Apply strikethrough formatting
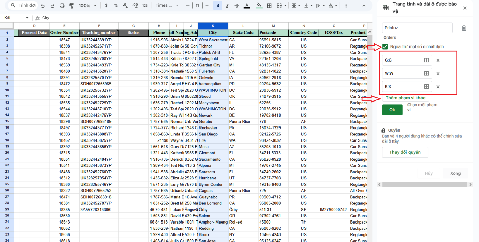The width and height of the screenshot is (479, 242). click(237, 6)
